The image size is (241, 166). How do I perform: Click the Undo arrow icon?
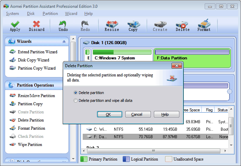[63, 24]
